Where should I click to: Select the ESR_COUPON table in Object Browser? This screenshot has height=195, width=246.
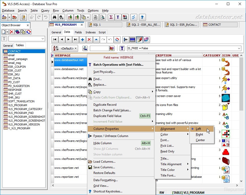point(17,67)
